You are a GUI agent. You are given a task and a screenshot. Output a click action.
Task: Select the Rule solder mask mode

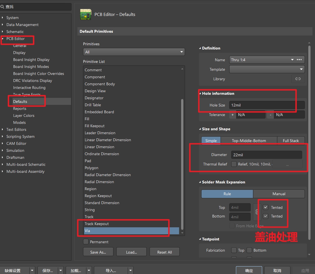pyautogui.click(x=227, y=194)
